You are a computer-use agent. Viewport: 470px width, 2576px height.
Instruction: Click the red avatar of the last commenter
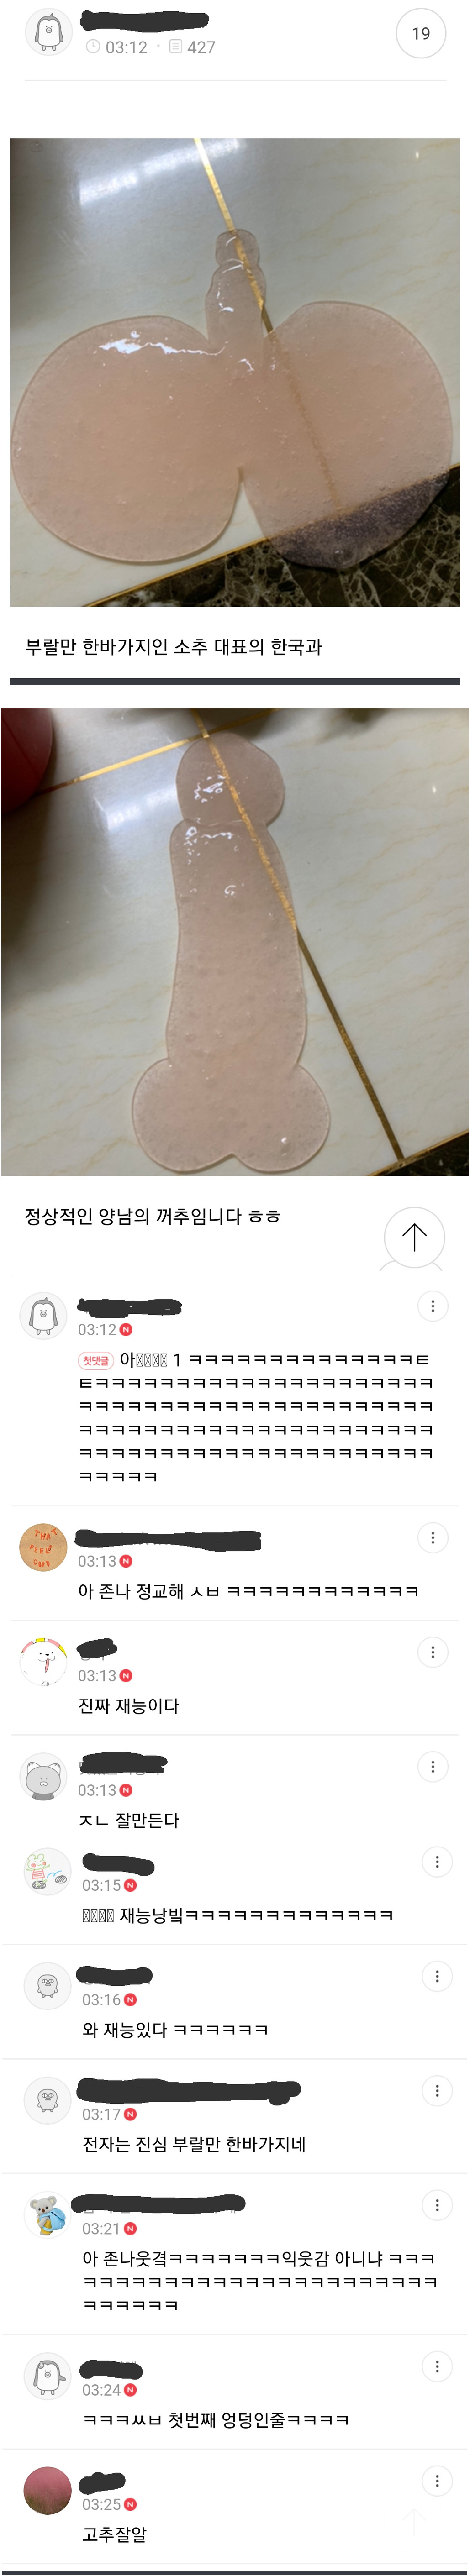click(47, 2491)
